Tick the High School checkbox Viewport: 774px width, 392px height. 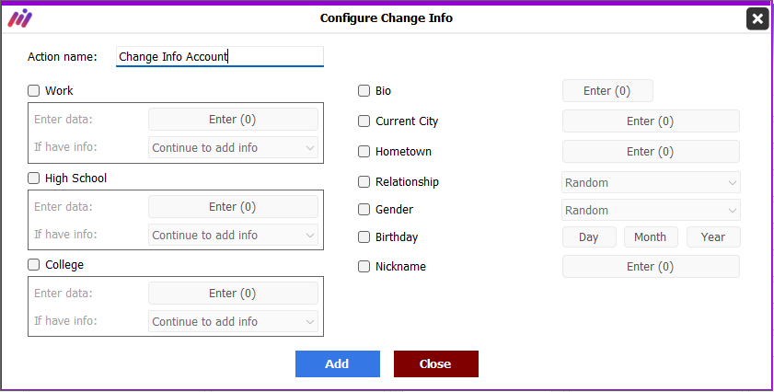coord(33,179)
